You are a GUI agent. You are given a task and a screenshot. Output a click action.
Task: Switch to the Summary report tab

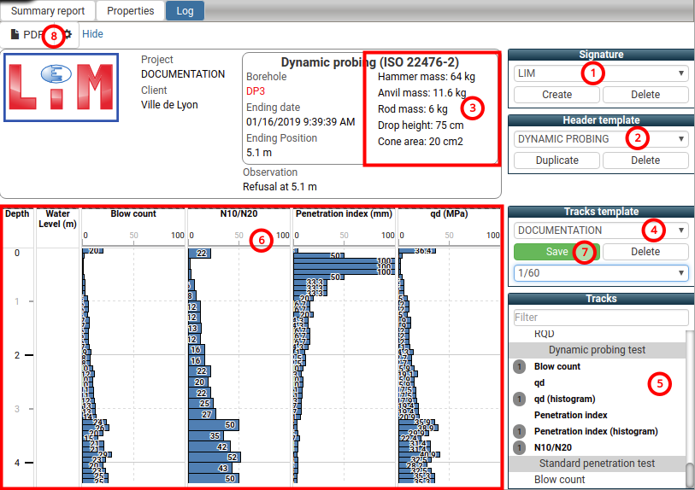[48, 11]
